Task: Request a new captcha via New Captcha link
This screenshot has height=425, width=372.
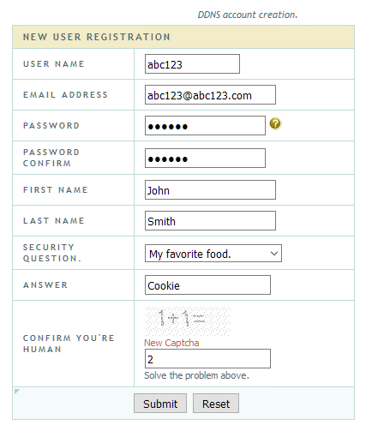Action: pyautogui.click(x=171, y=343)
